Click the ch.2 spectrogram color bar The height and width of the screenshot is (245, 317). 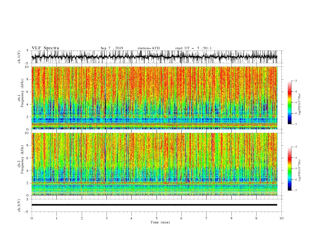[289, 169]
